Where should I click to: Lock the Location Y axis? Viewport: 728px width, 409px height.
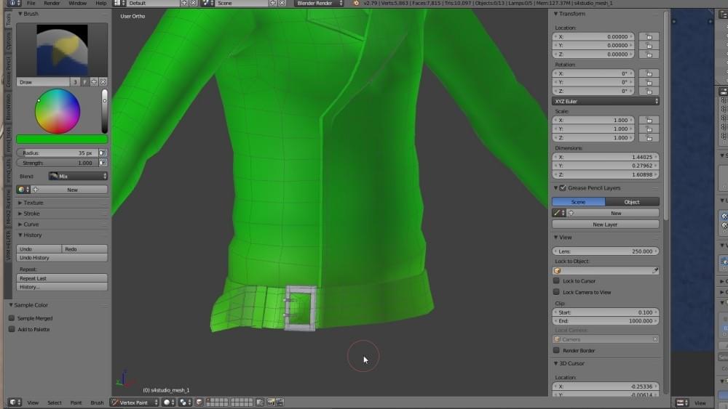[649, 45]
